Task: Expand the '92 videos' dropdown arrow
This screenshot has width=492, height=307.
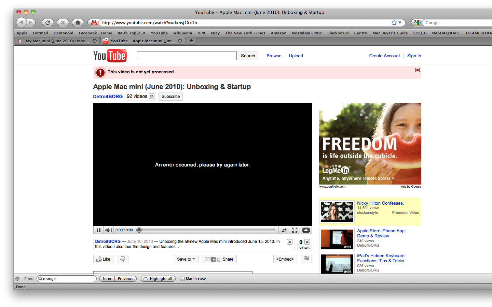Action: click(152, 96)
